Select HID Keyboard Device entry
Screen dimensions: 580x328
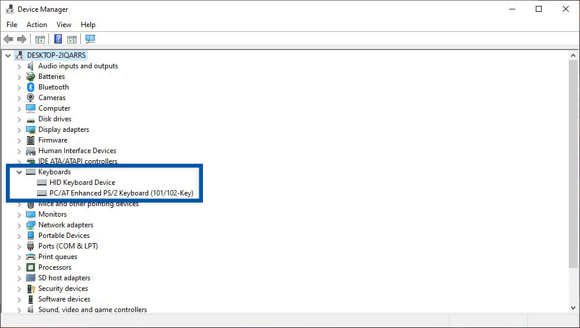pyautogui.click(x=82, y=183)
